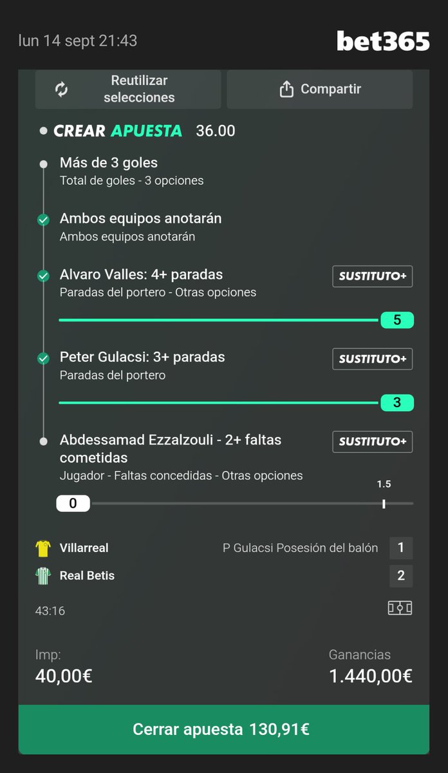448x773 pixels.
Task: Expand Abdessamad Ezzalzouli 2+ faltas cometidas selection
Action: click(182, 457)
